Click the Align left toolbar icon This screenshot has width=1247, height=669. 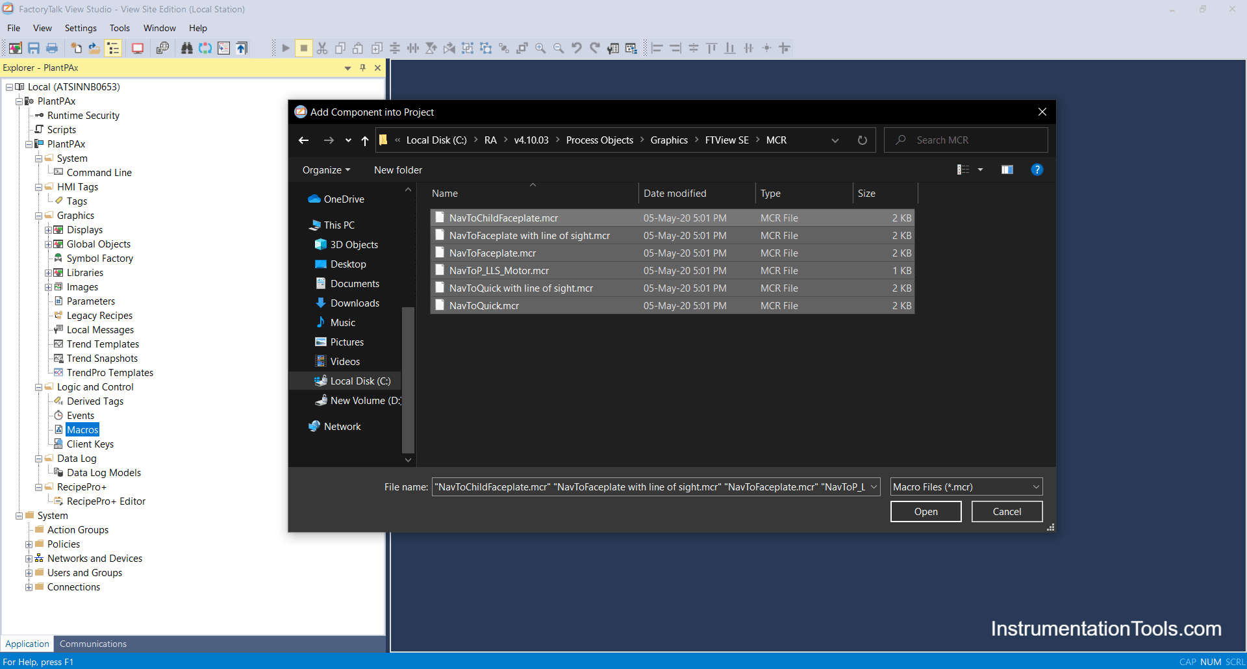657,48
